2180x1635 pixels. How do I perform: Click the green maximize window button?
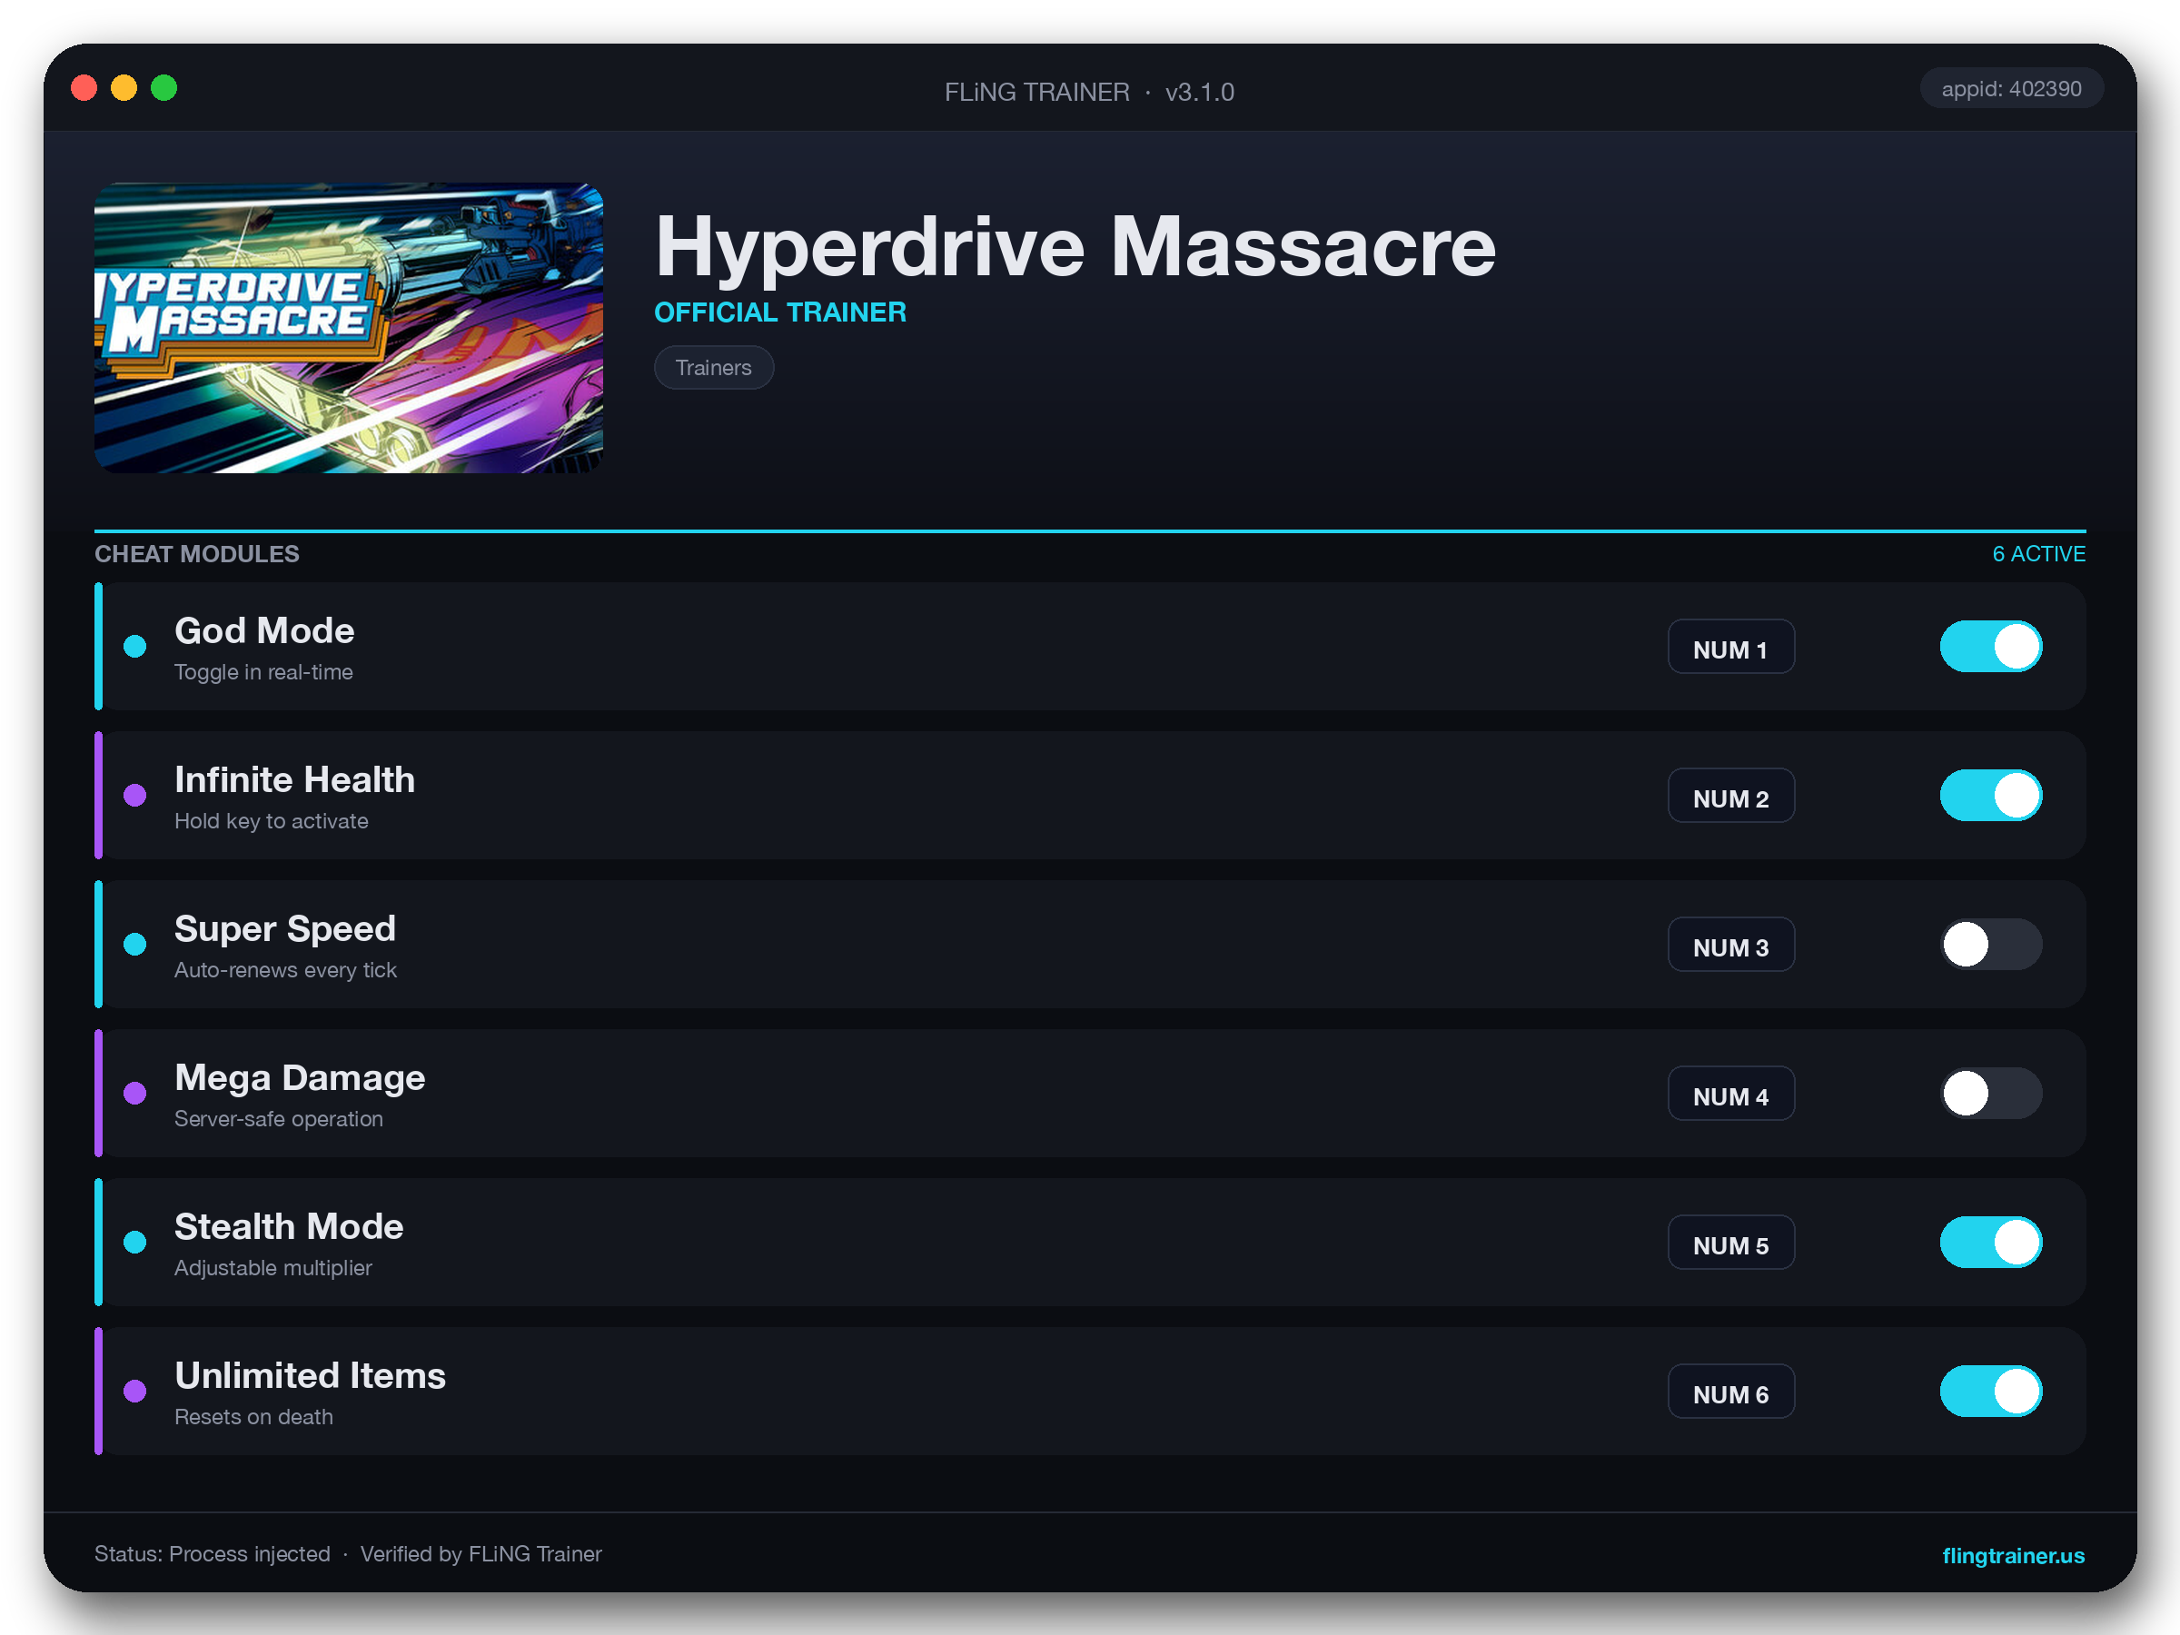click(163, 89)
